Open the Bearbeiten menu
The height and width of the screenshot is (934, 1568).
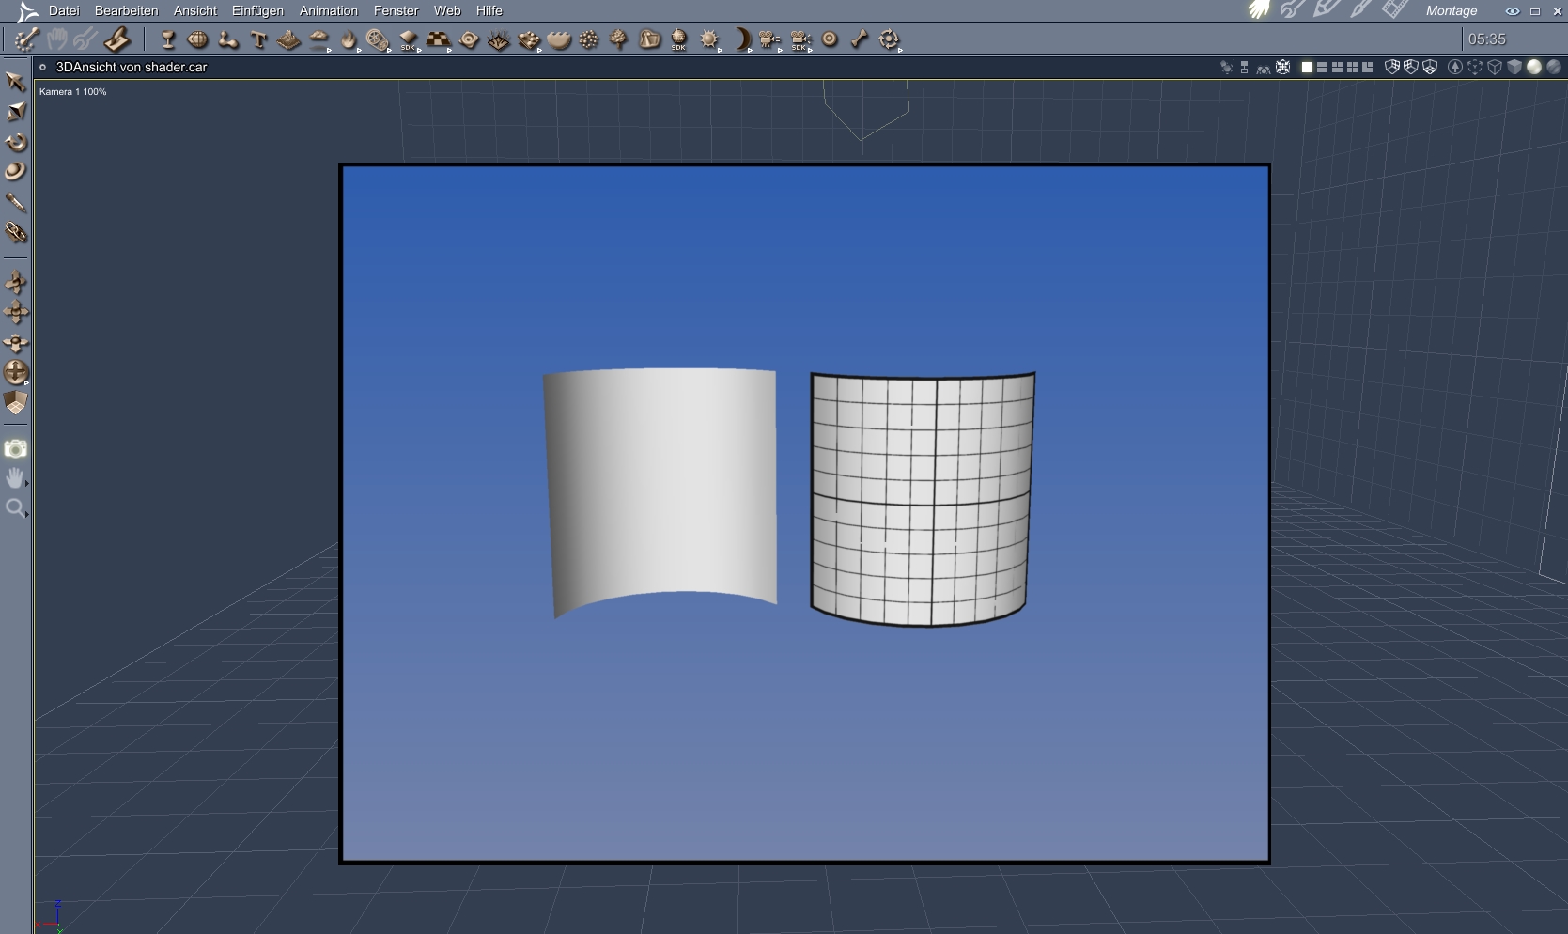[126, 10]
